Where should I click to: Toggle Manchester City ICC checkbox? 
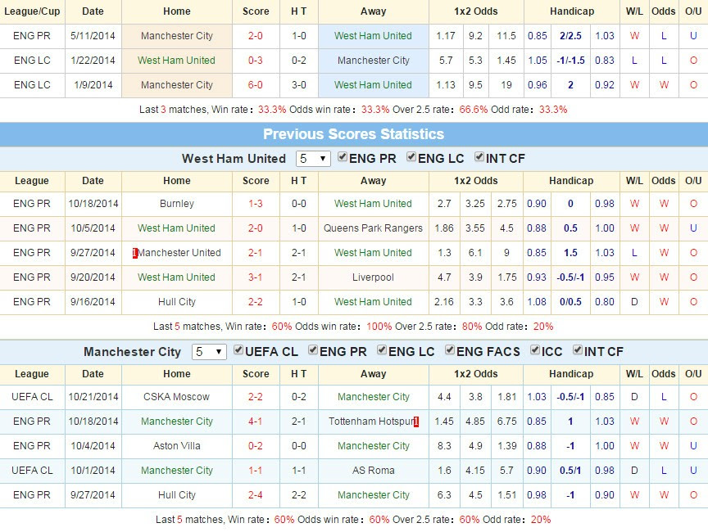(535, 349)
